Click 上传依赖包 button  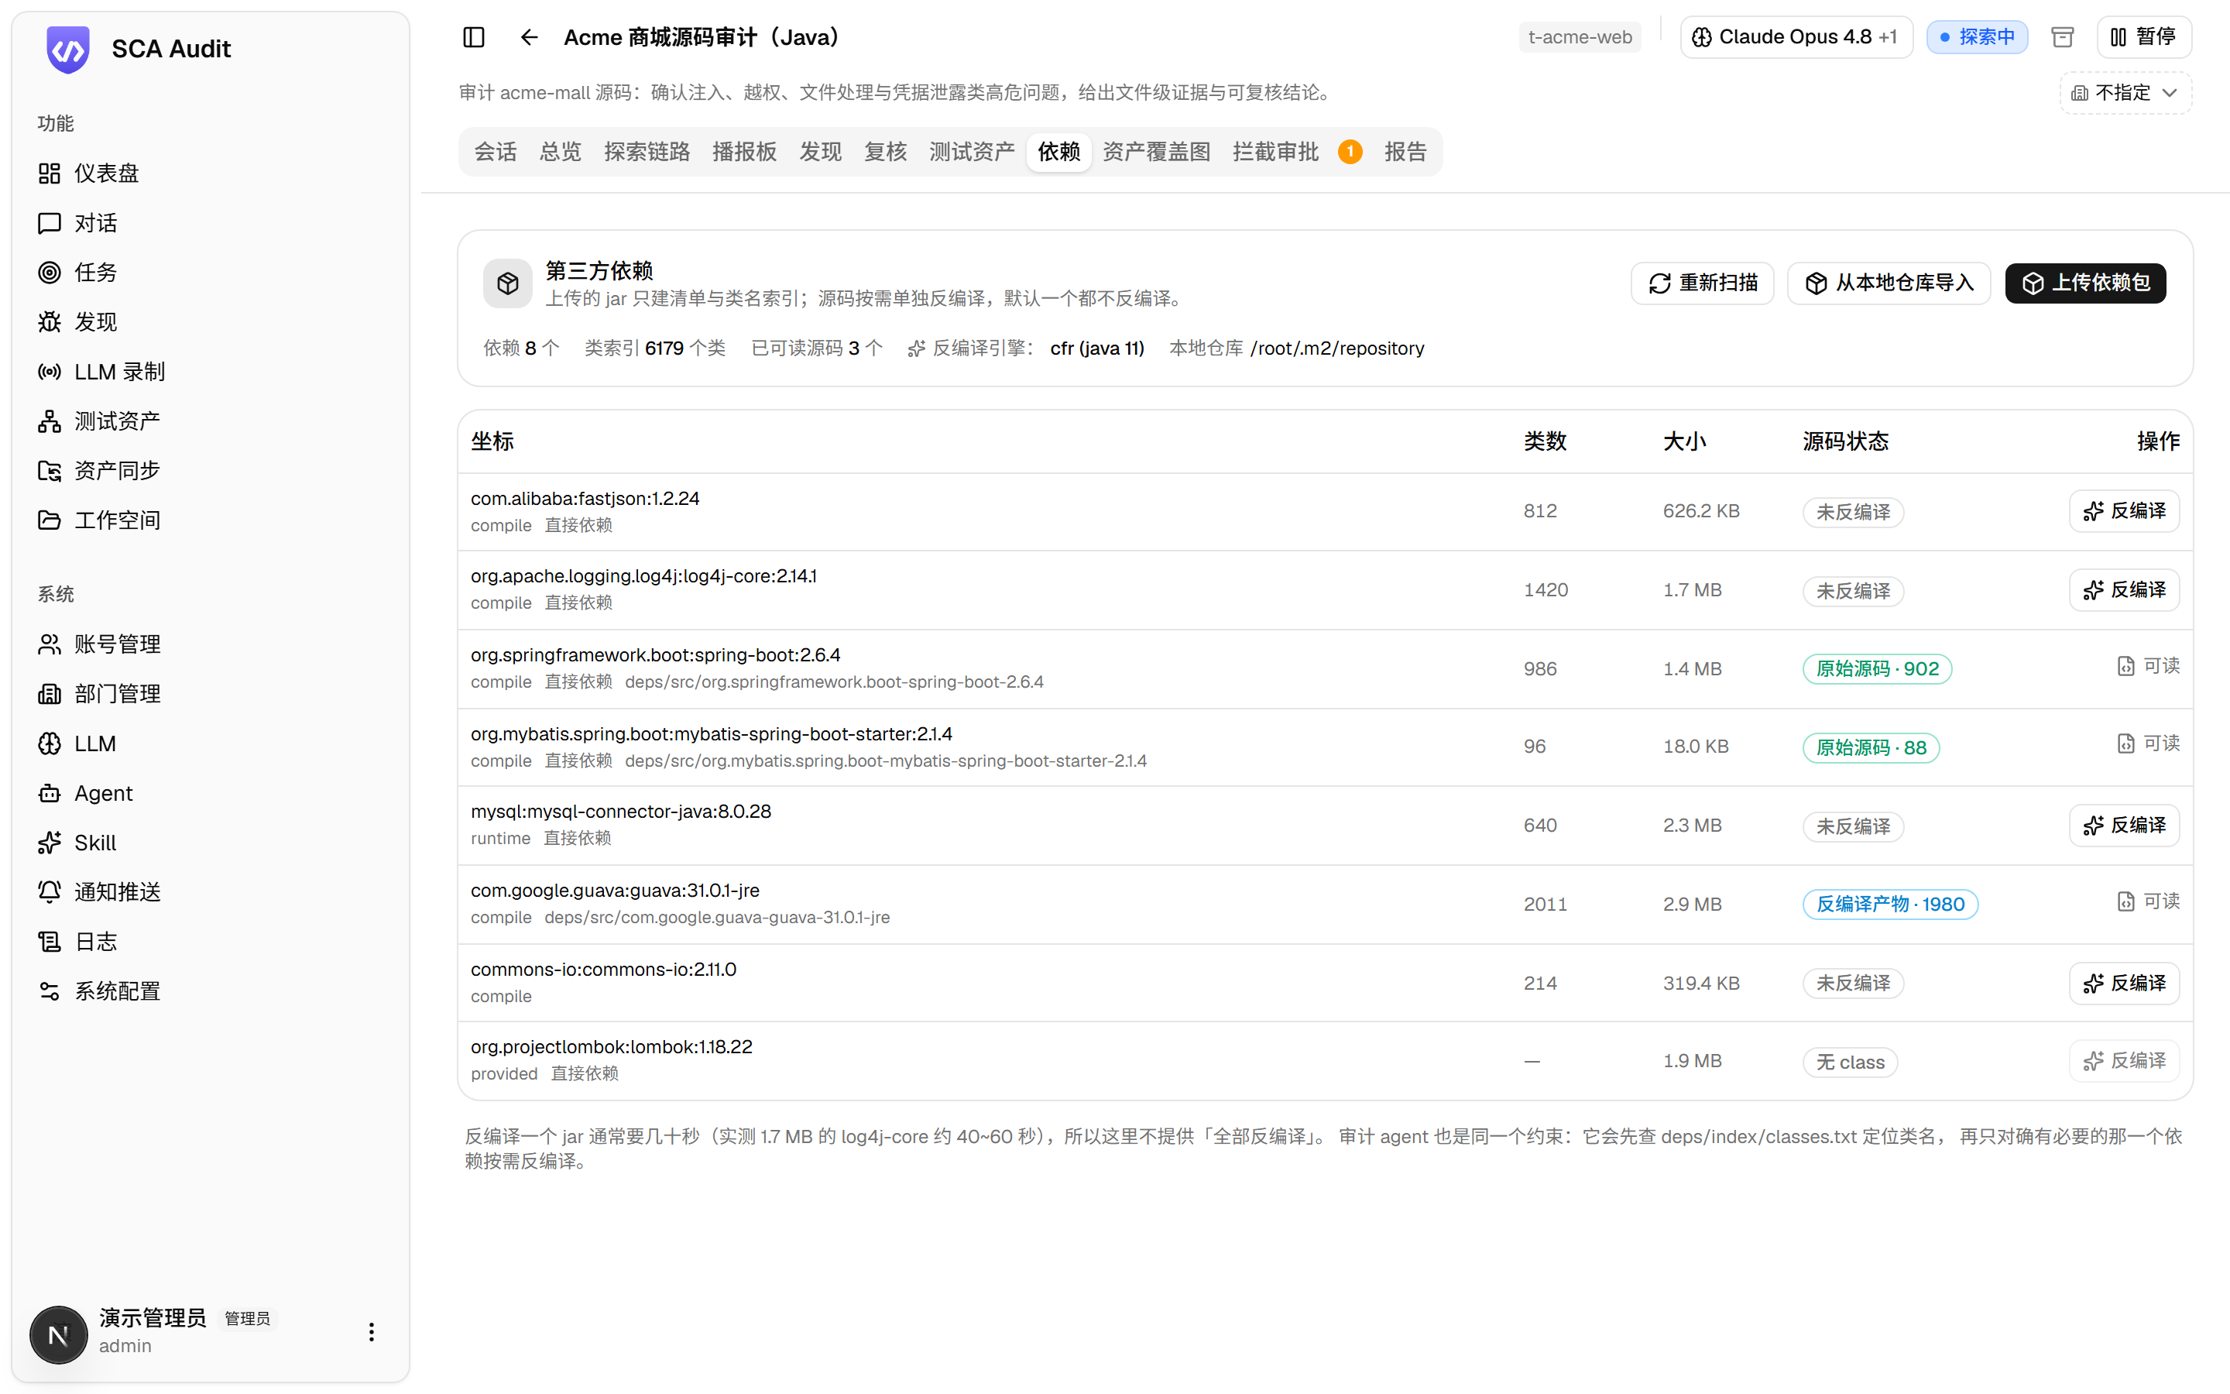[x=2085, y=283]
